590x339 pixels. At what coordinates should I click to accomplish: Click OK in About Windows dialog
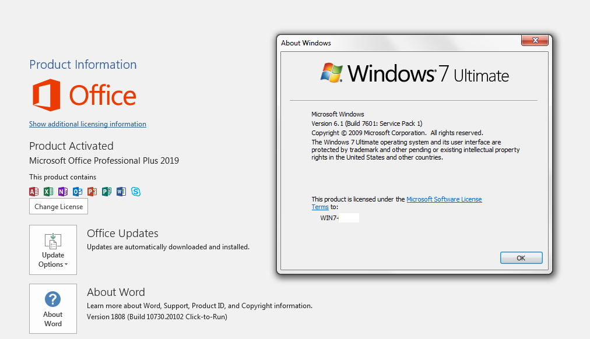pyautogui.click(x=521, y=258)
